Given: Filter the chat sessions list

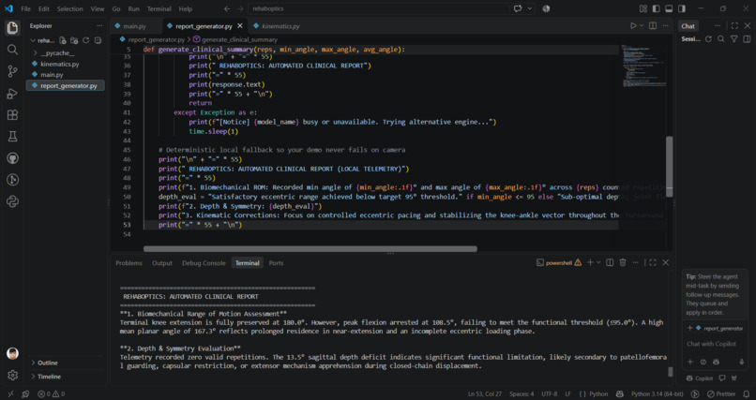Looking at the screenshot, I should click(733, 39).
